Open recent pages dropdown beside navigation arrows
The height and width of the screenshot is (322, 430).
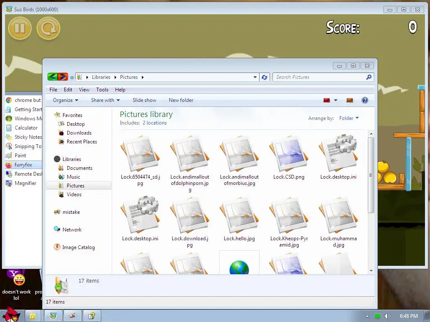tap(72, 78)
